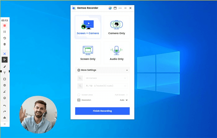Clear annotations with the bottom stamp-like eraser icon
Screen dimensions: 217x138
[5, 118]
